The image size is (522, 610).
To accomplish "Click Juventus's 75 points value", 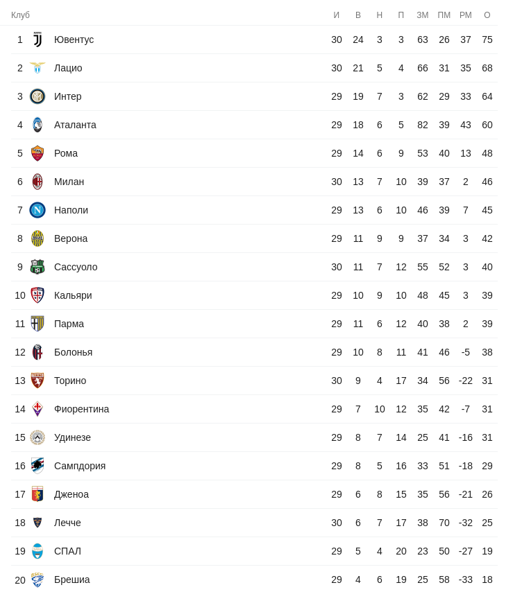I will [487, 40].
